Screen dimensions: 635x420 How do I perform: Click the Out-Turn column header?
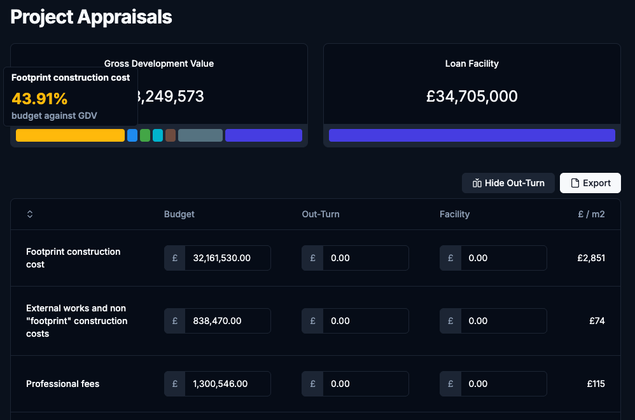tap(321, 214)
